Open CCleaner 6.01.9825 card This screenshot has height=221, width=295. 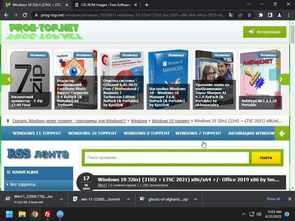pyautogui.click(x=122, y=79)
